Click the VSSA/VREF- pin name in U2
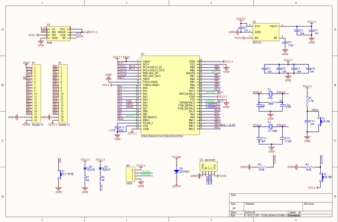The height and width of the screenshot is (222, 338). pos(150,82)
